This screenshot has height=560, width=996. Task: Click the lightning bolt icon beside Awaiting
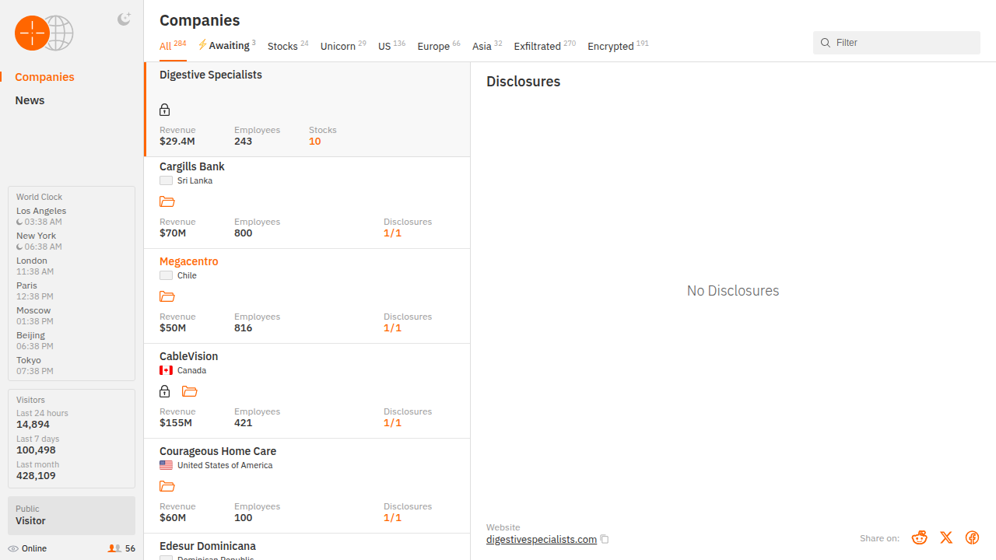[x=202, y=45]
